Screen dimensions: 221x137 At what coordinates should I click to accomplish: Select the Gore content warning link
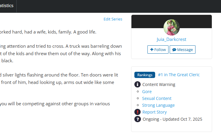click(147, 92)
